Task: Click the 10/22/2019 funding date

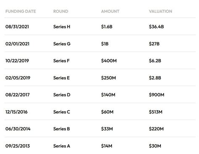Action: tap(17, 61)
